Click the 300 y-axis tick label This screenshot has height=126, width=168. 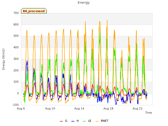(16, 59)
